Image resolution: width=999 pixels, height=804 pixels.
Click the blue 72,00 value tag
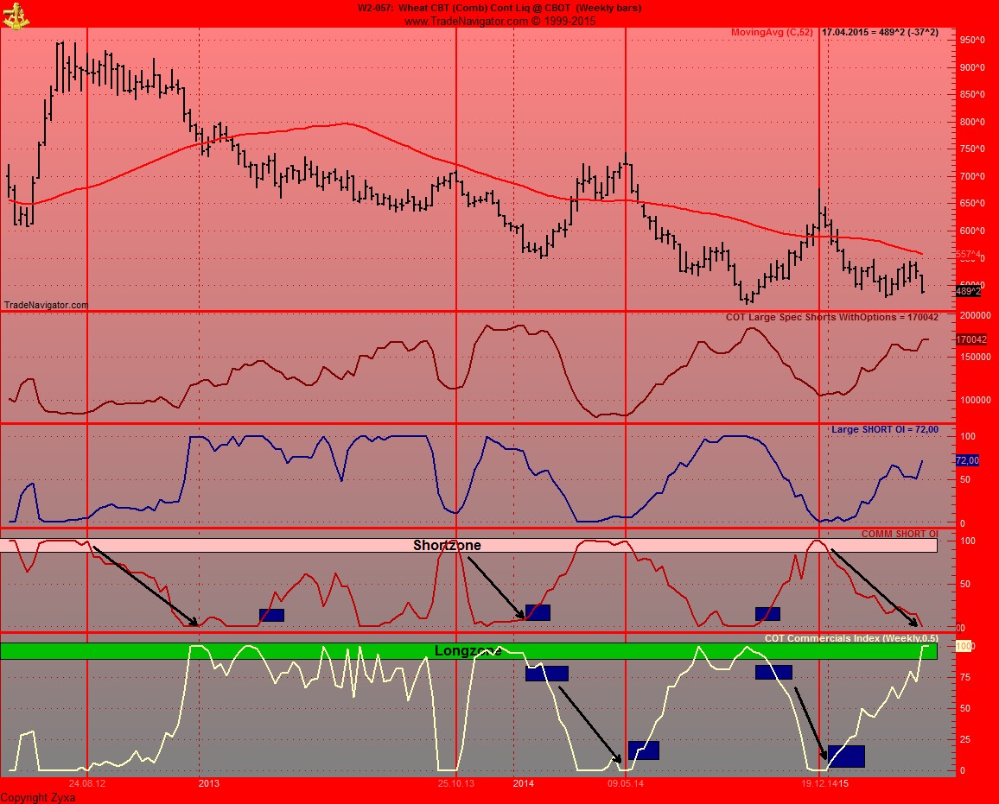[967, 460]
